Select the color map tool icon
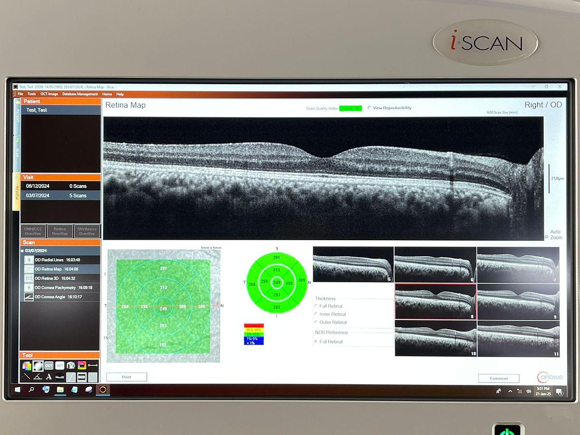This screenshot has width=580, height=435. (x=27, y=365)
